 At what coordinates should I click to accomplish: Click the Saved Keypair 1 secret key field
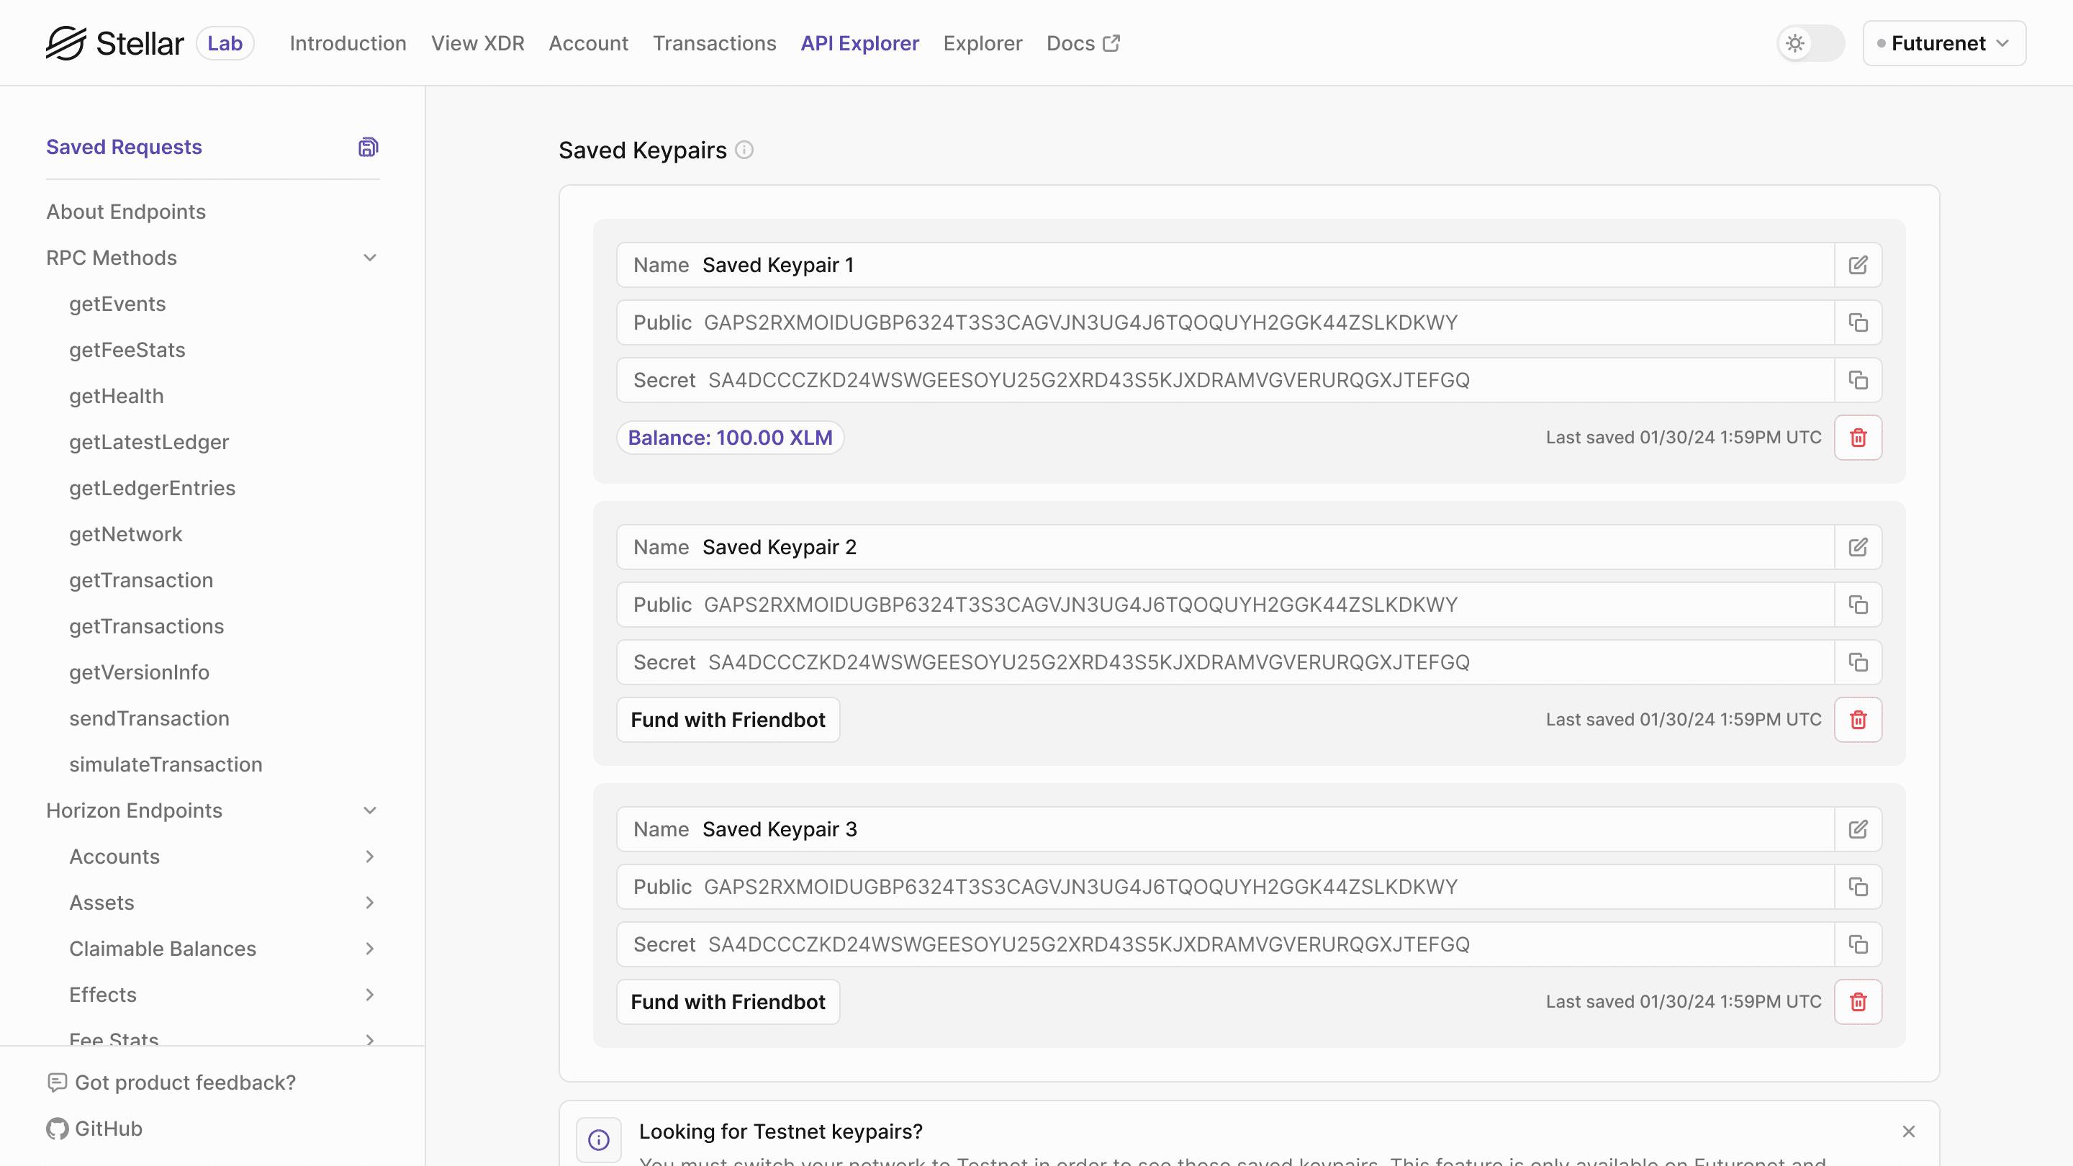[1226, 380]
